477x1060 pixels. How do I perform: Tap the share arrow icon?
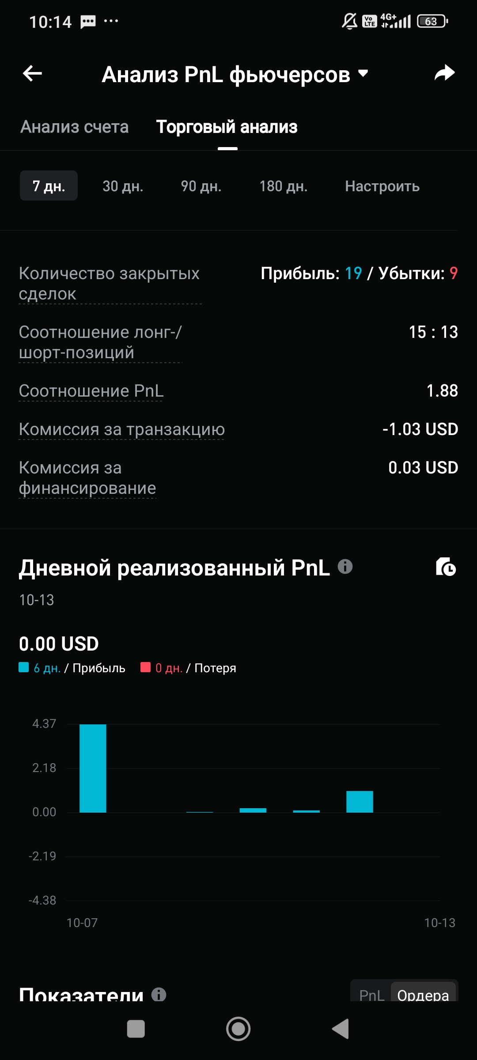coord(444,73)
